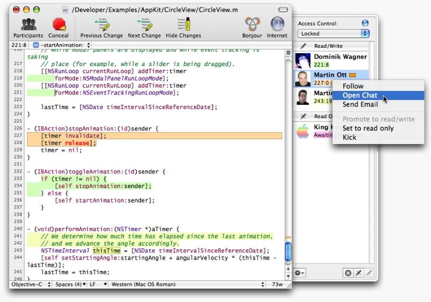Choose Open Chat from context menu
This screenshot has width=431, height=302.
tap(359, 95)
